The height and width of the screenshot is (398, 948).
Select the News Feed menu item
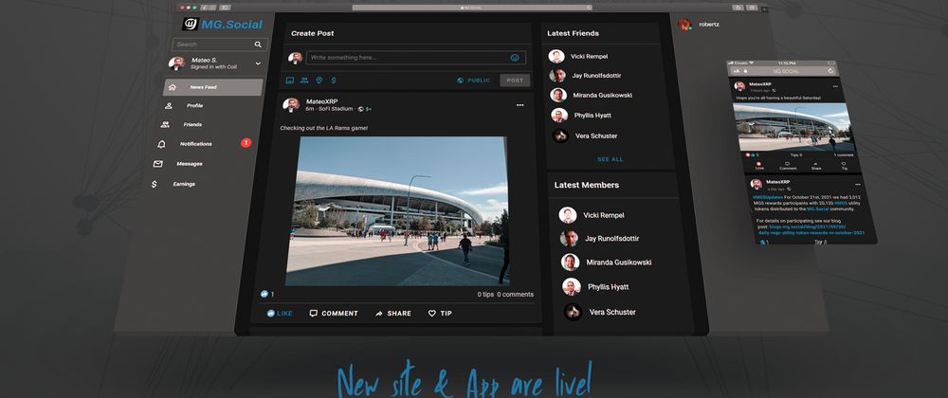point(212,87)
